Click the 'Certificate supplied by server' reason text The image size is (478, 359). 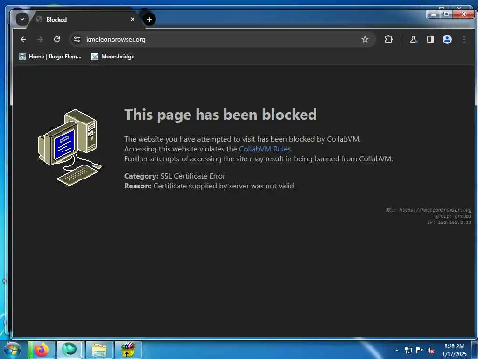pyautogui.click(x=224, y=186)
